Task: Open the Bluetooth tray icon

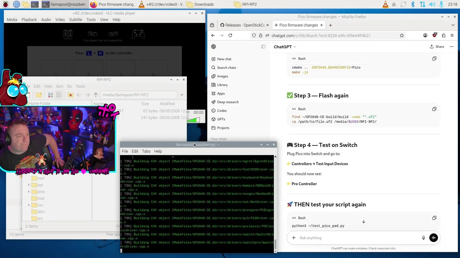Action: [413, 4]
